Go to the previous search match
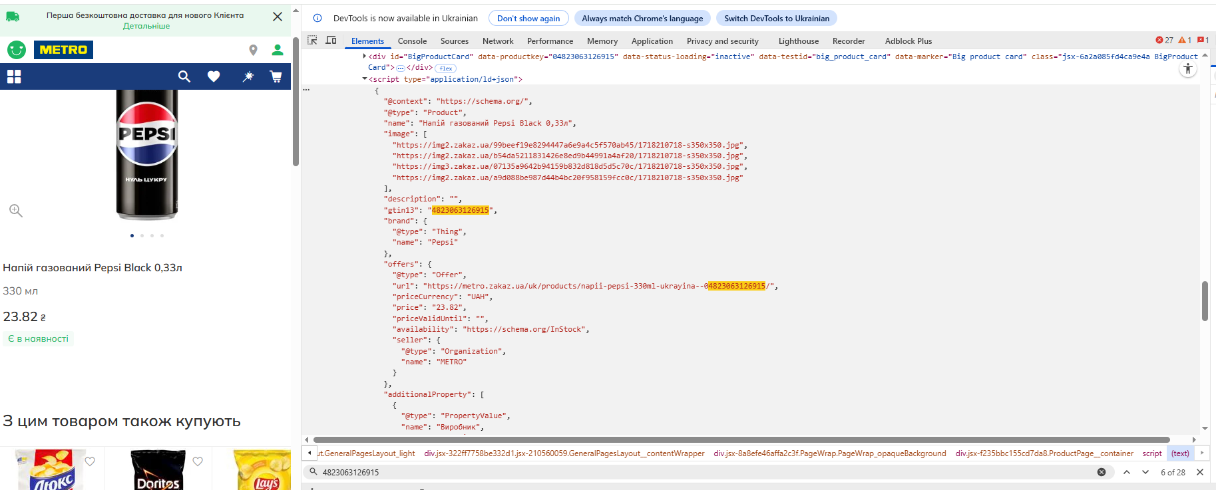Image resolution: width=1216 pixels, height=490 pixels. pos(1127,472)
